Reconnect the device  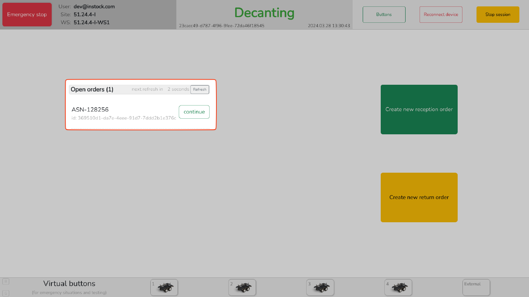pyautogui.click(x=441, y=14)
